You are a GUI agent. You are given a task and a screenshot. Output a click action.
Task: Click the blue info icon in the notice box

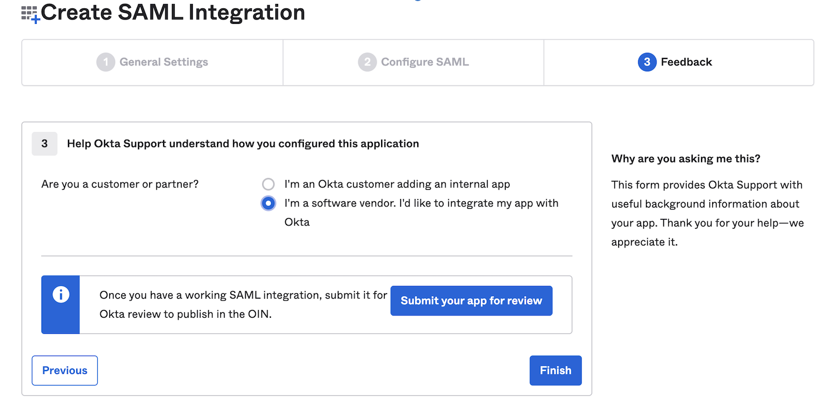point(61,295)
